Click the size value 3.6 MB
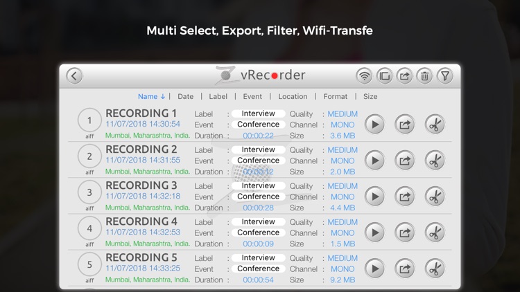 (x=343, y=136)
